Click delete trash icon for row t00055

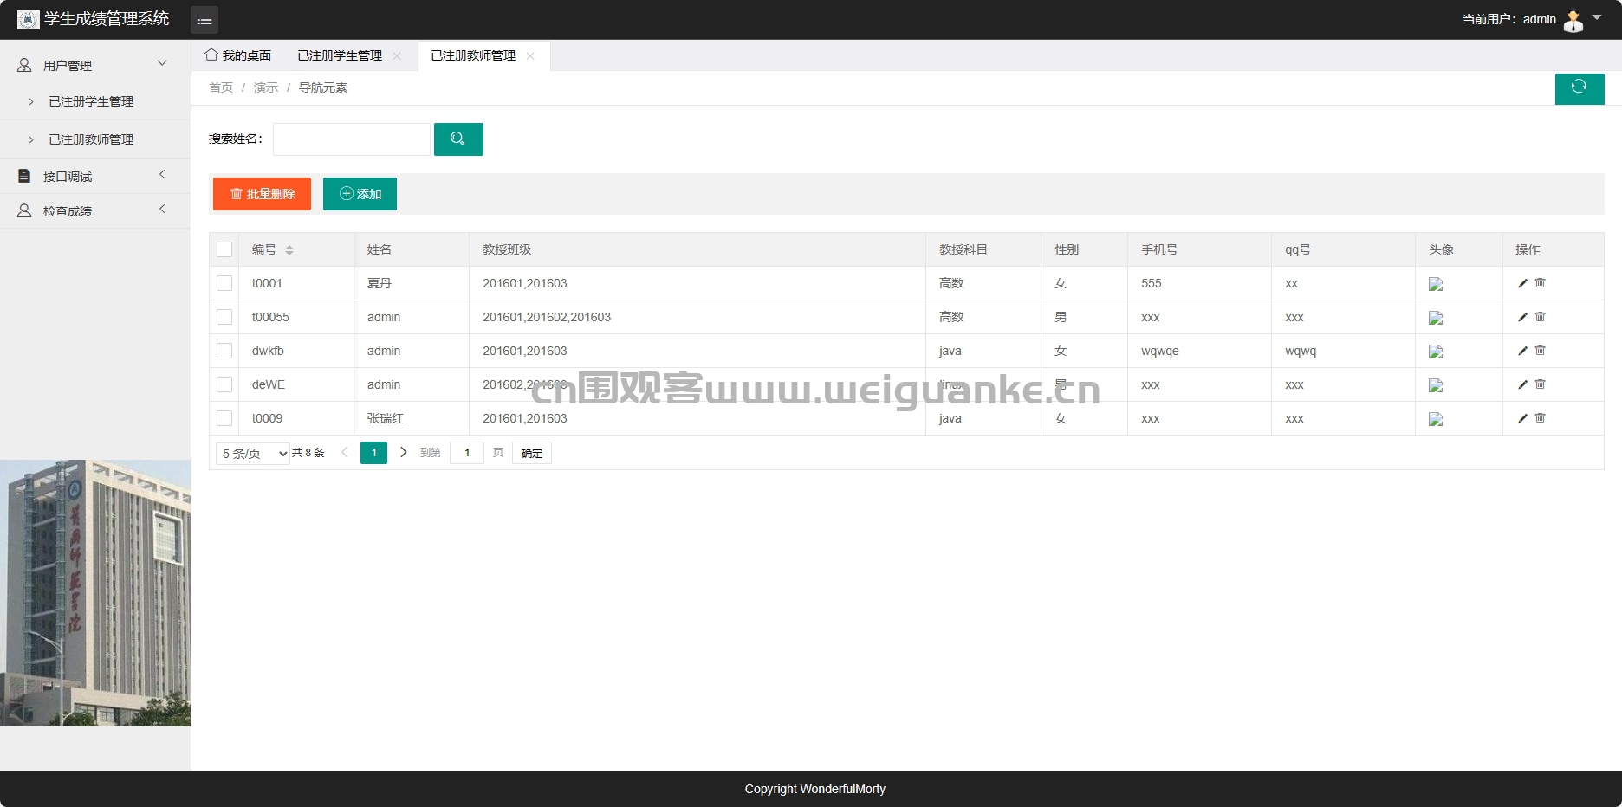pos(1541,317)
